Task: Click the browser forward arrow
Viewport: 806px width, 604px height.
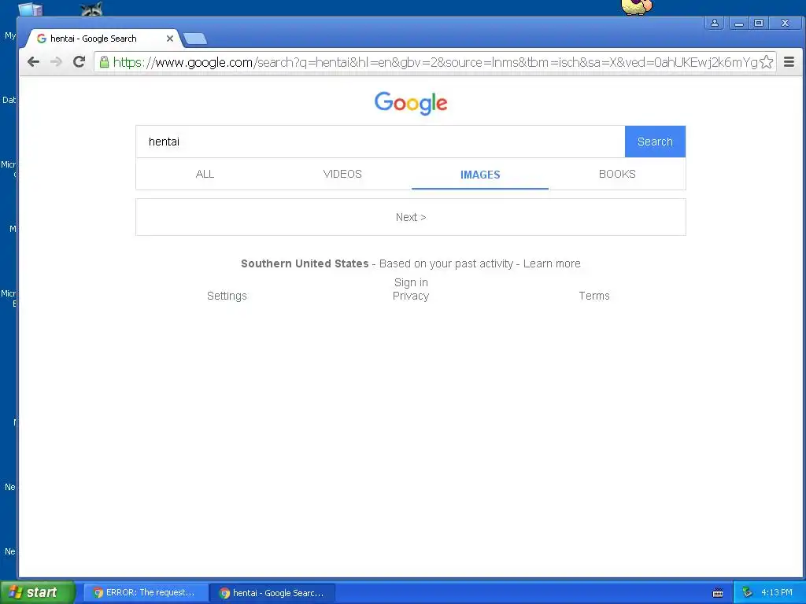Action: (x=56, y=62)
